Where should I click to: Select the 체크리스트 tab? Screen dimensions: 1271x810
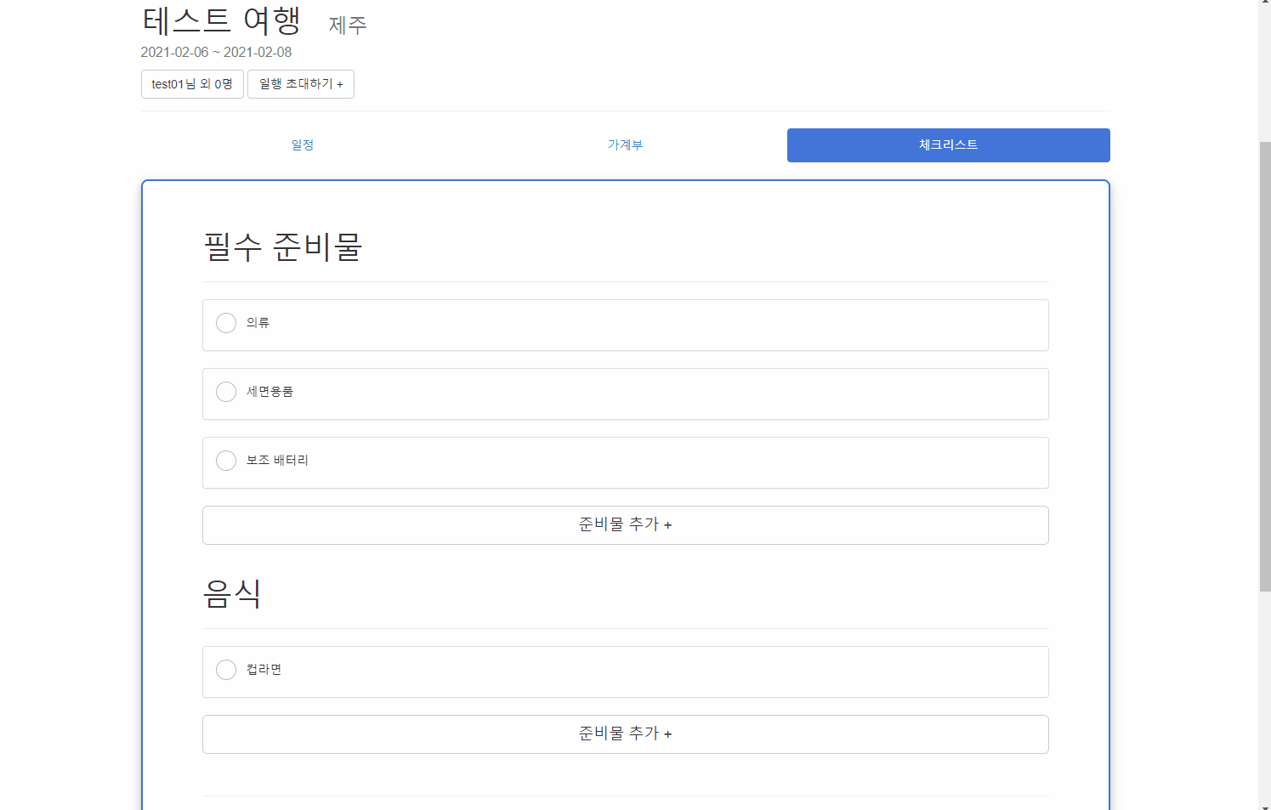pos(949,145)
